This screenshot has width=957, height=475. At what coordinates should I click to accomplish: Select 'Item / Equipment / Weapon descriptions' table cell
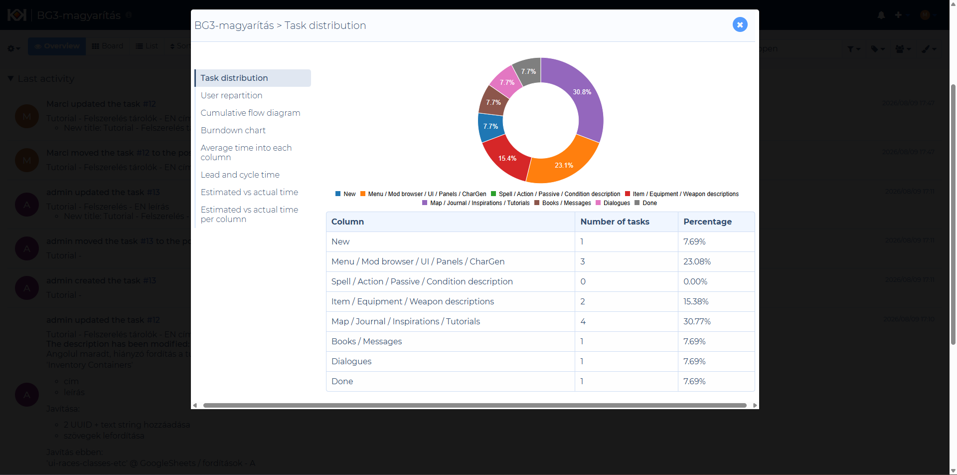click(x=451, y=301)
